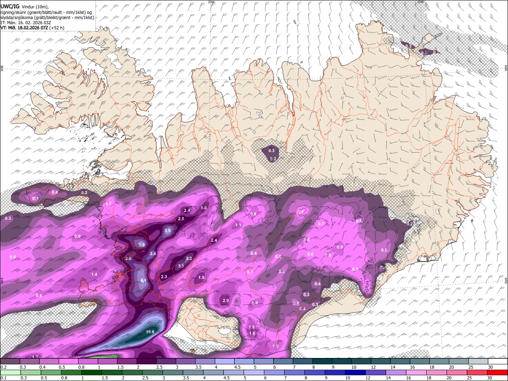Select the VT: Mið. 18.02.2026 07Z (+52 h) line
508x381 pixels.
(32, 28)
